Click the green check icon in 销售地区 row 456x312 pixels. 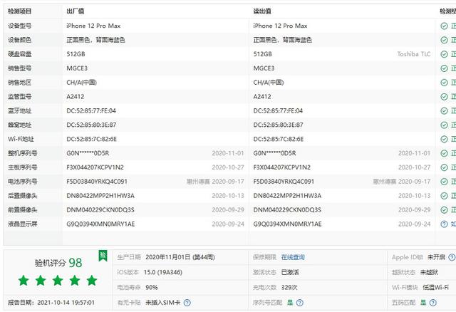click(444, 83)
